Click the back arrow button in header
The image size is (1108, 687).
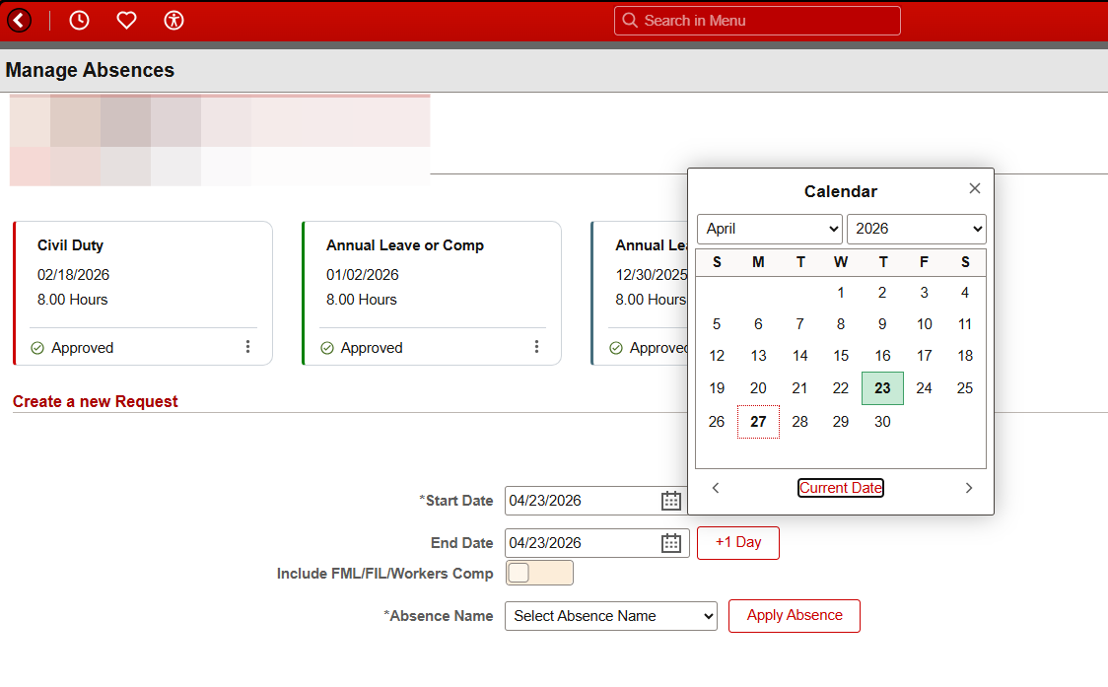19,21
